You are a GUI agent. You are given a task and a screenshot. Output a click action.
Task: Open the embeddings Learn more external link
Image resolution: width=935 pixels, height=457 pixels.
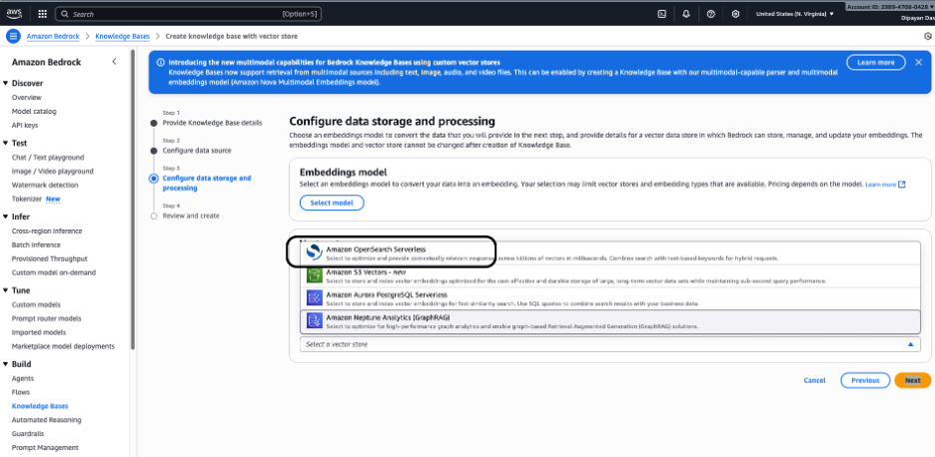pyautogui.click(x=885, y=185)
